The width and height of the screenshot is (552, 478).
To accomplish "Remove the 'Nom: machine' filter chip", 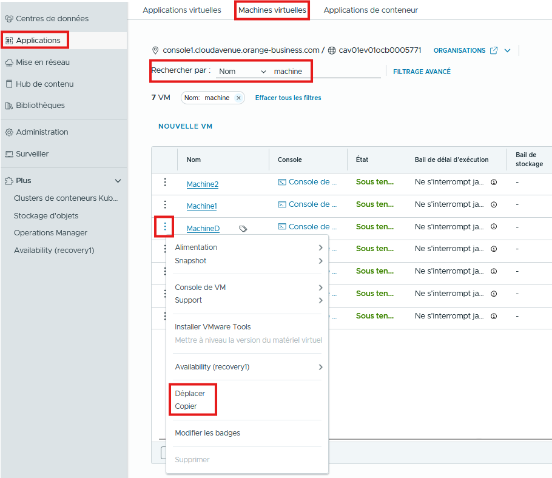I will 238,98.
